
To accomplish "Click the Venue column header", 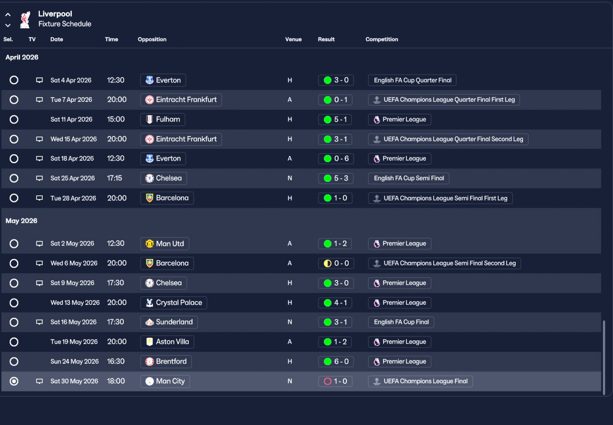I will [x=294, y=39].
